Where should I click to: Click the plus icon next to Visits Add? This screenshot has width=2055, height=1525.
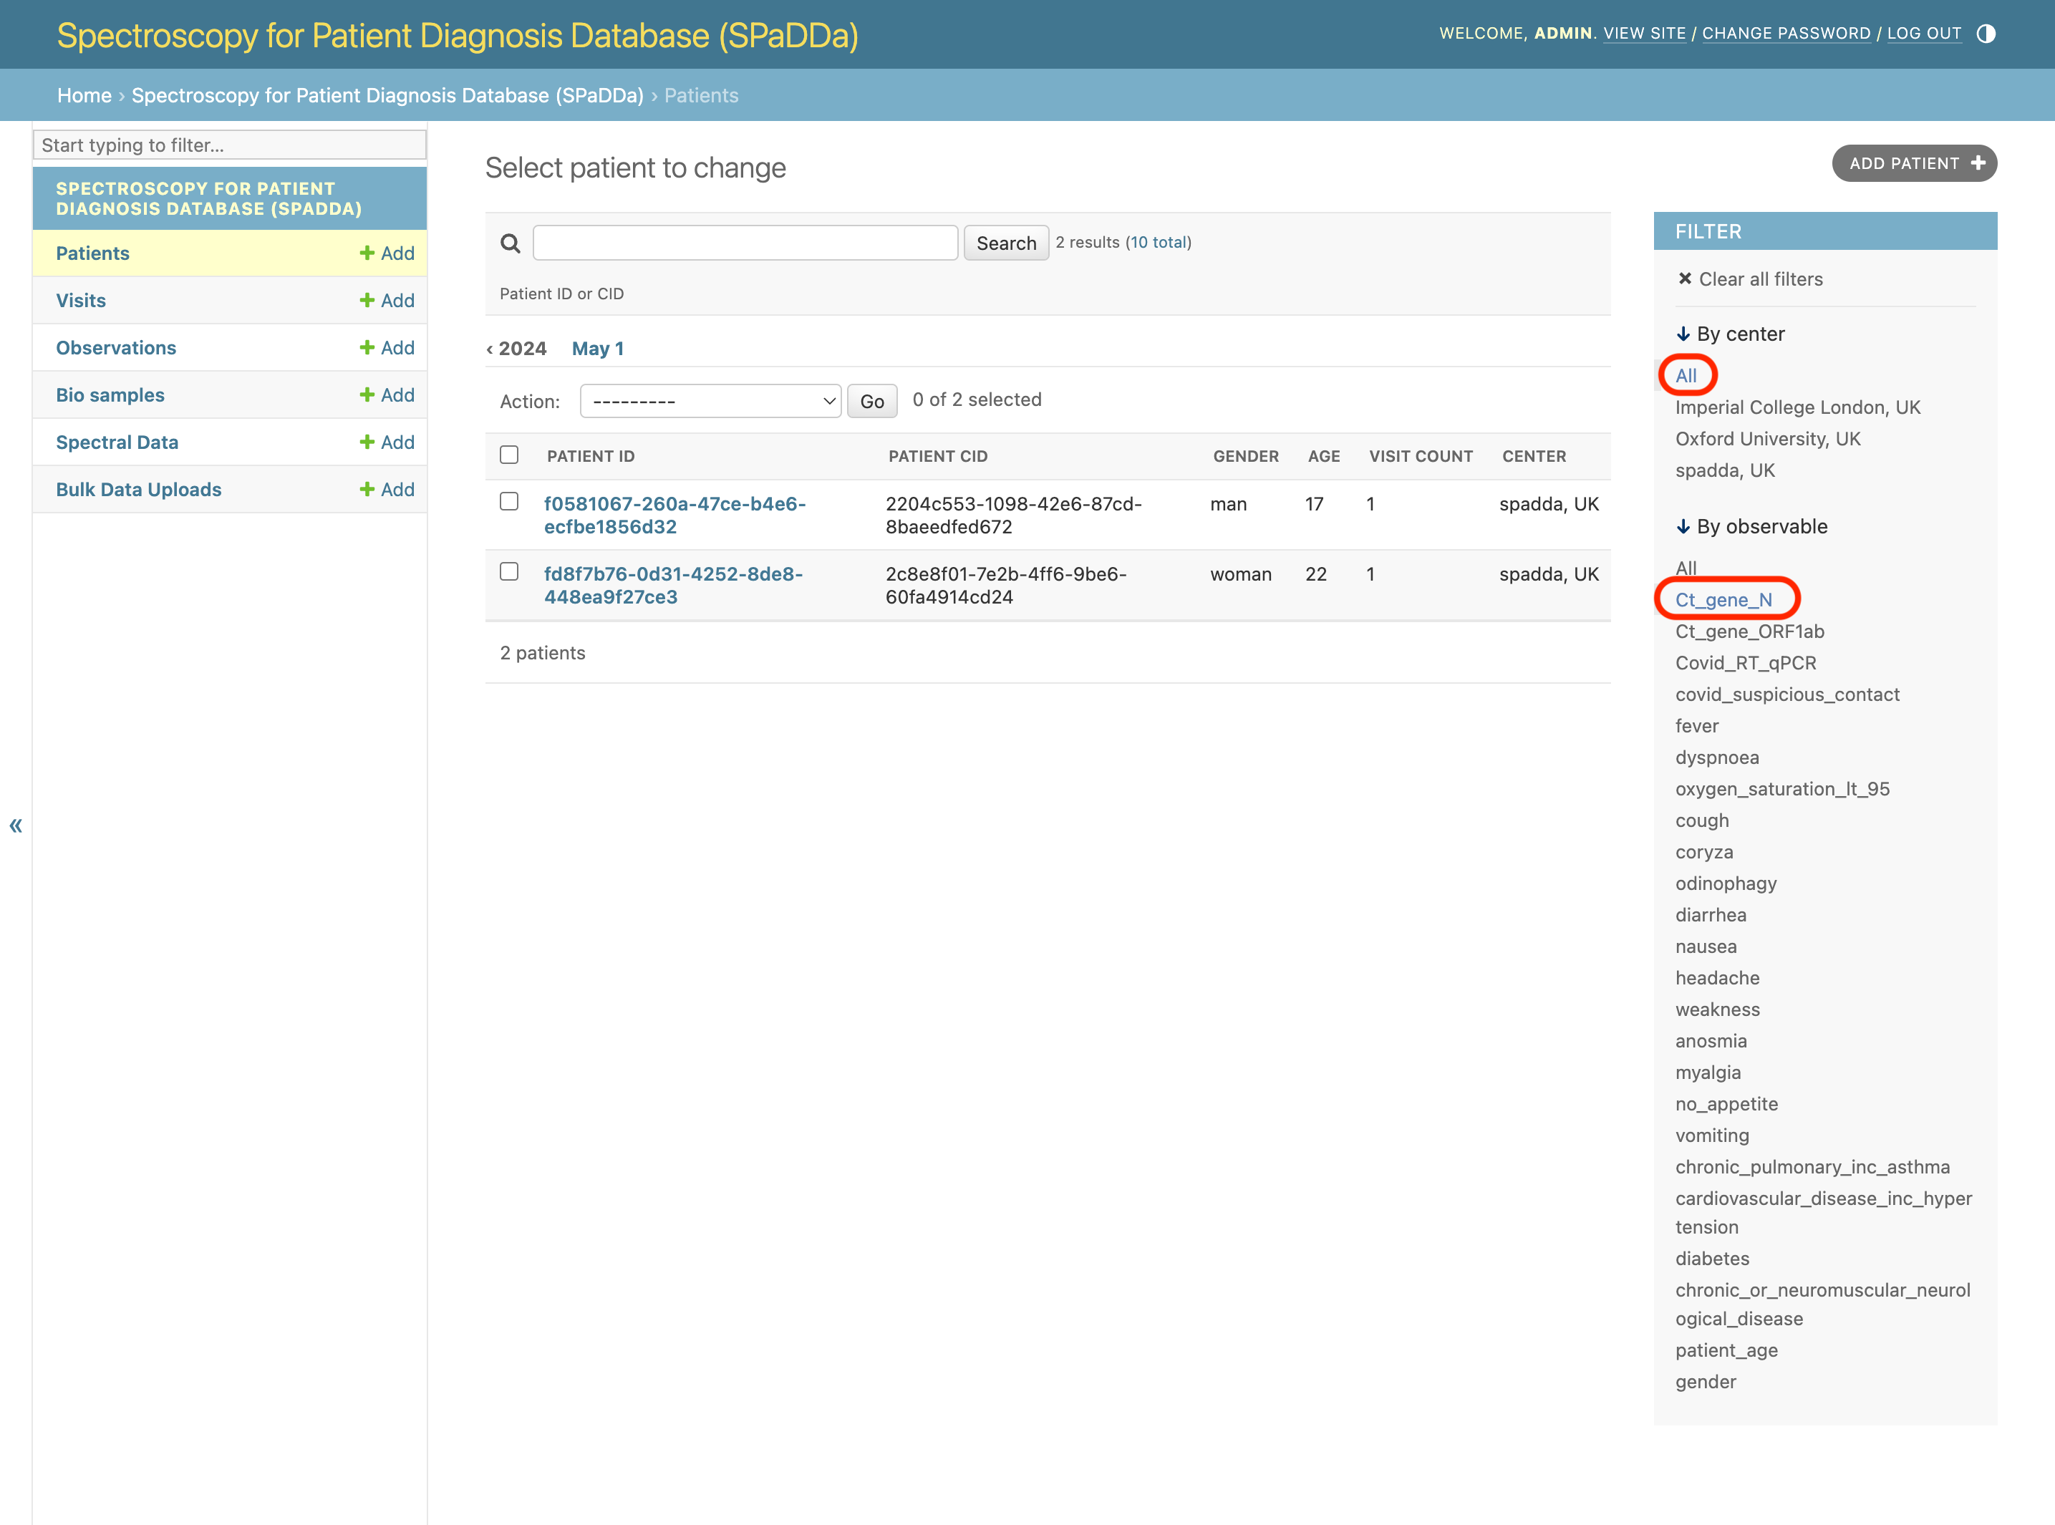[x=367, y=300]
